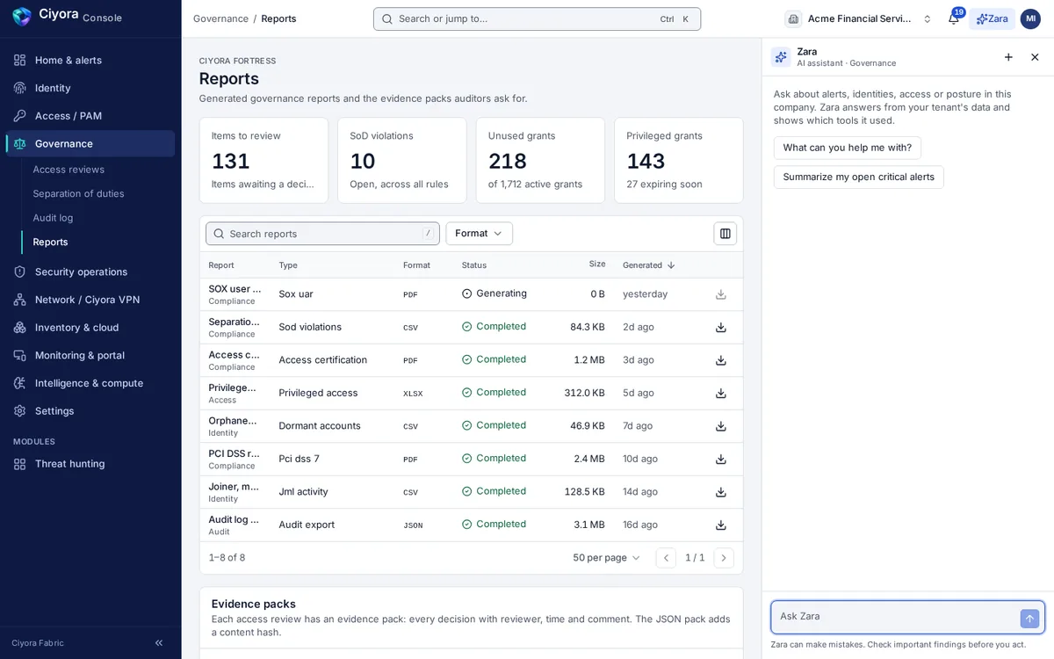Open Access / PAM section
The image size is (1054, 659).
tap(90, 116)
